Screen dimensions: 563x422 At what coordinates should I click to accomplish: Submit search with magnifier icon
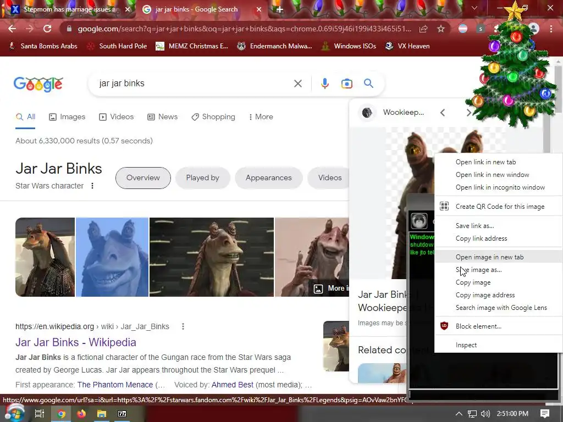click(368, 84)
